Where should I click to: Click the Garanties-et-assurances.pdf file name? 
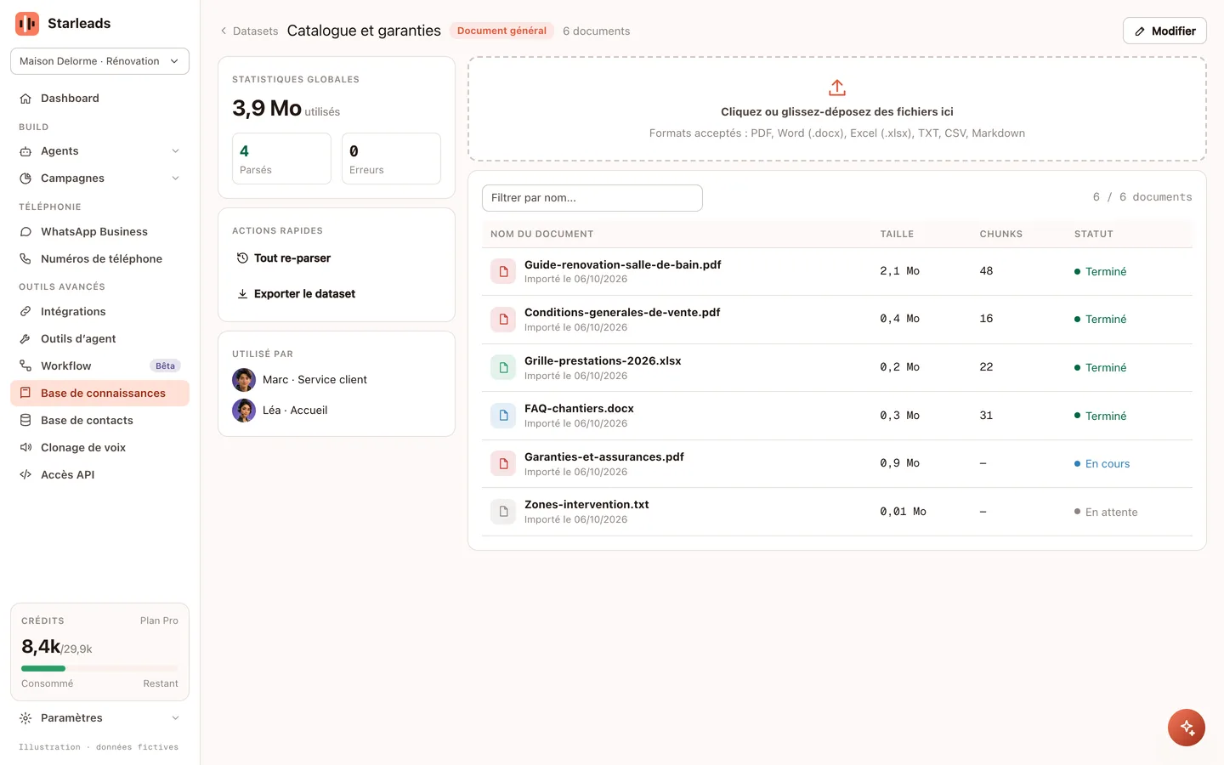(x=604, y=457)
